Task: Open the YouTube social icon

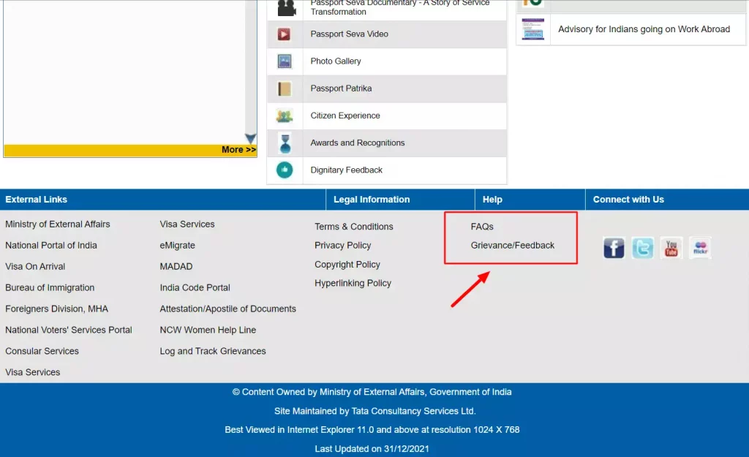Action: pyautogui.click(x=671, y=248)
